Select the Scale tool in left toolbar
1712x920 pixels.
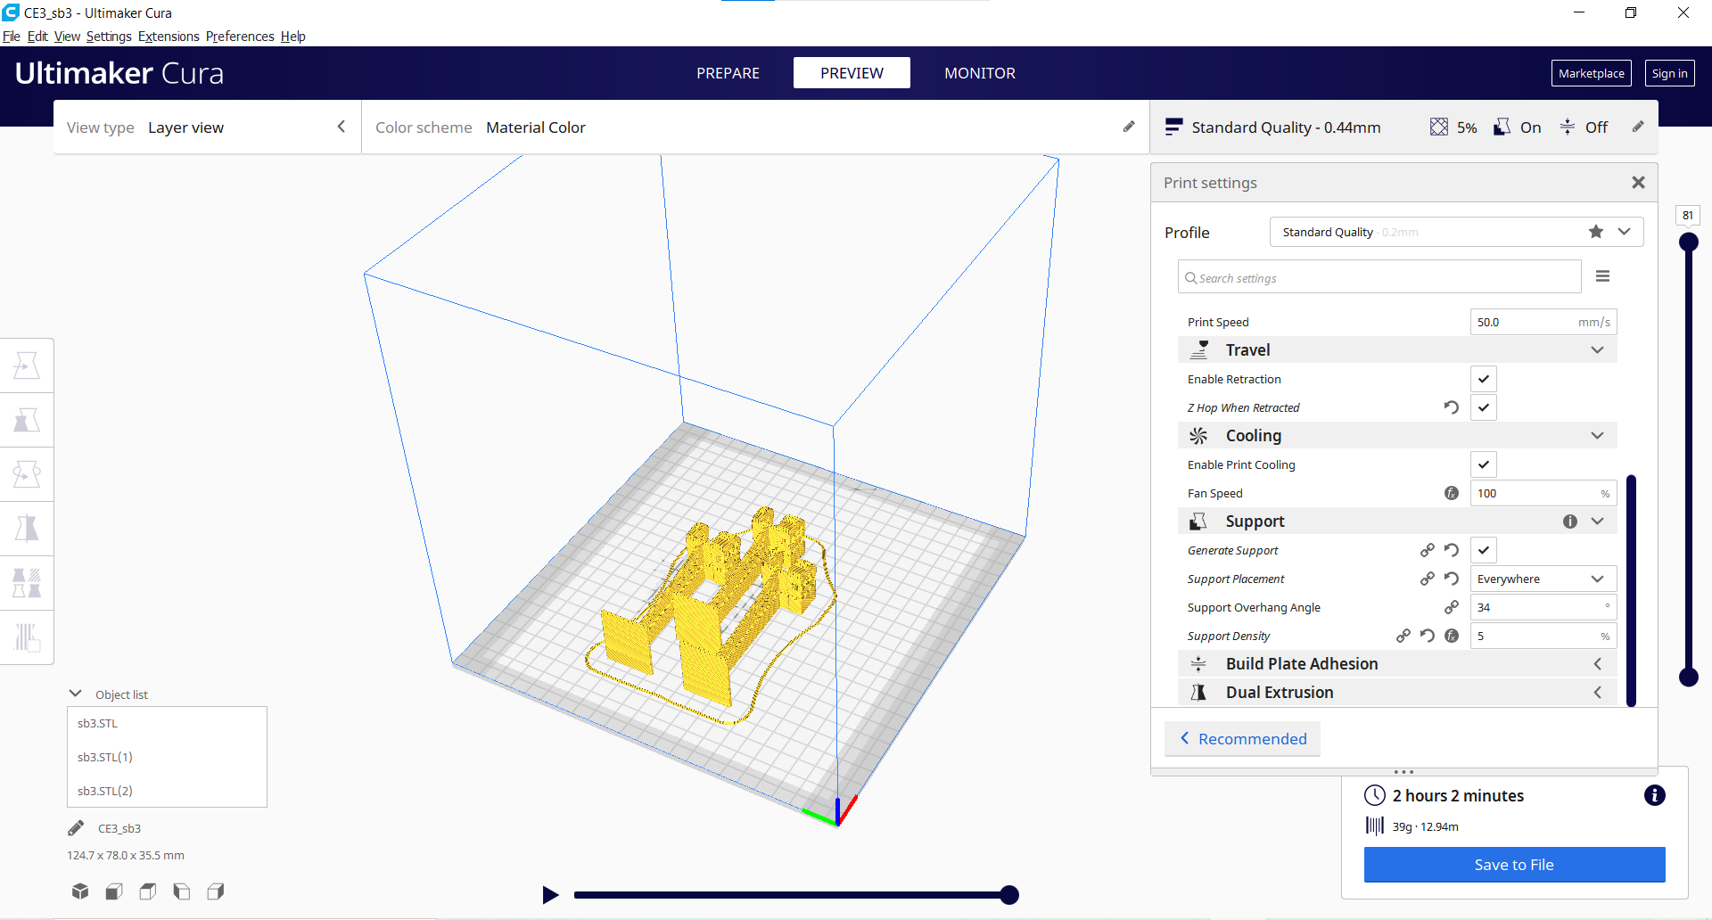tap(27, 420)
